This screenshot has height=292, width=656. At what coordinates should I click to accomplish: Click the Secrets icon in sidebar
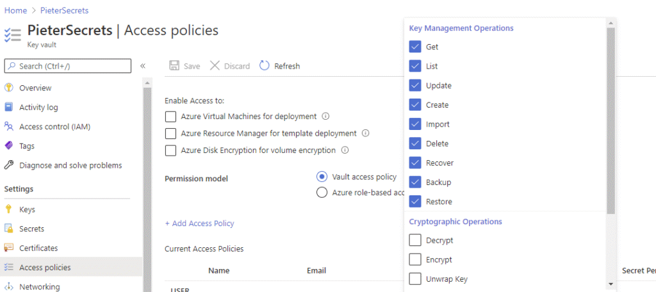tap(9, 229)
